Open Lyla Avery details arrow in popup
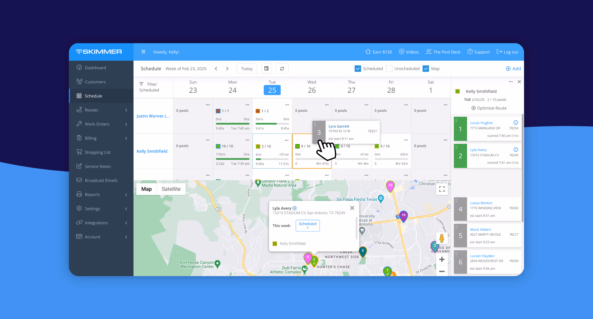The height and width of the screenshot is (319, 593). click(x=295, y=208)
